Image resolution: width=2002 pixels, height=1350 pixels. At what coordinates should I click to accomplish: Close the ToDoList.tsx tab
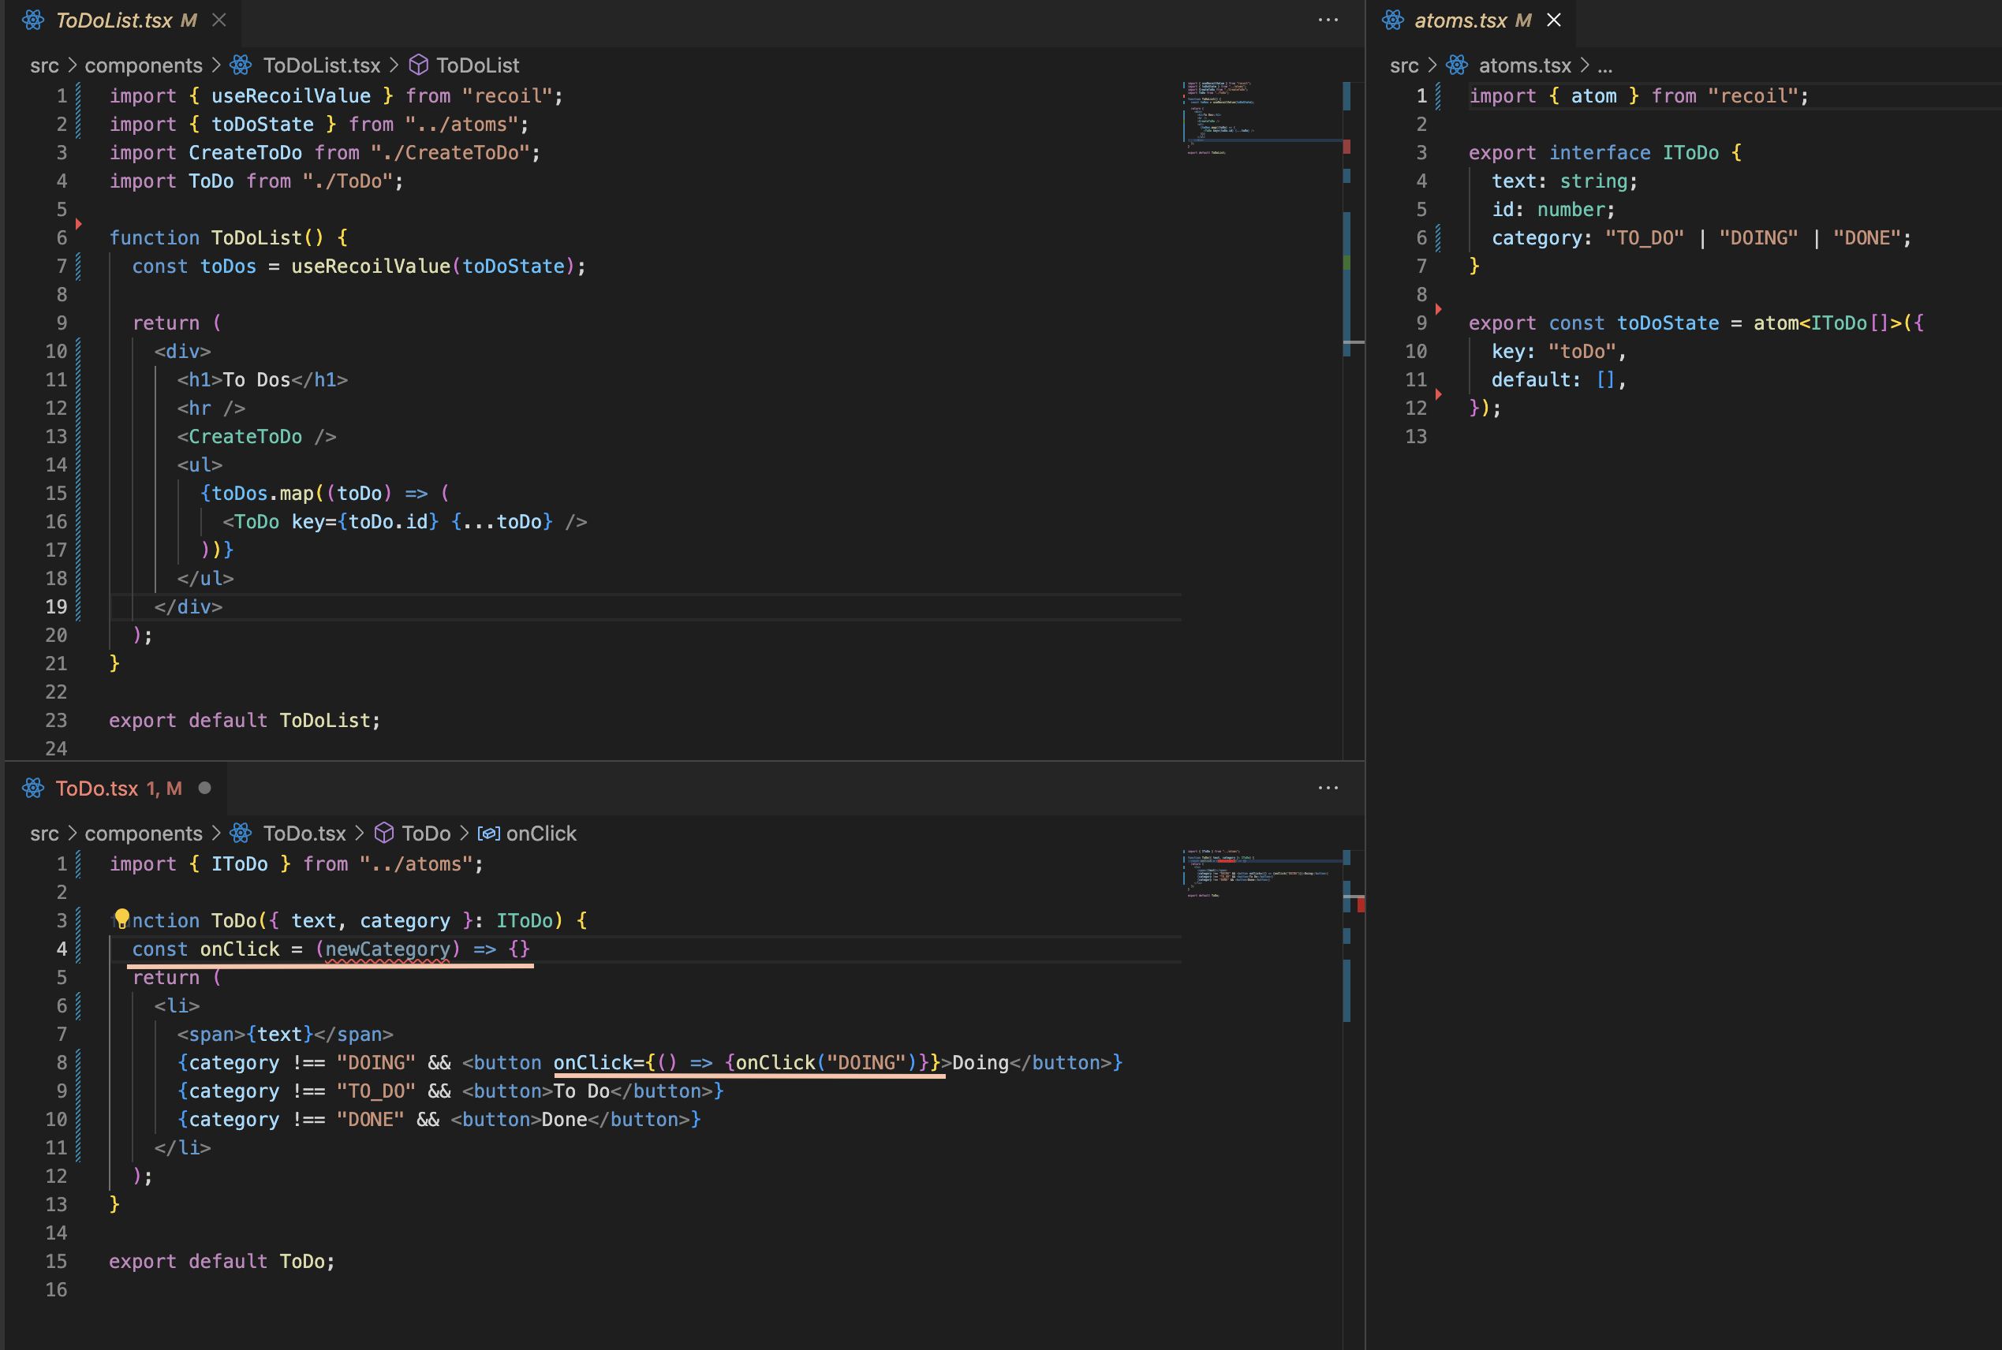point(219,20)
